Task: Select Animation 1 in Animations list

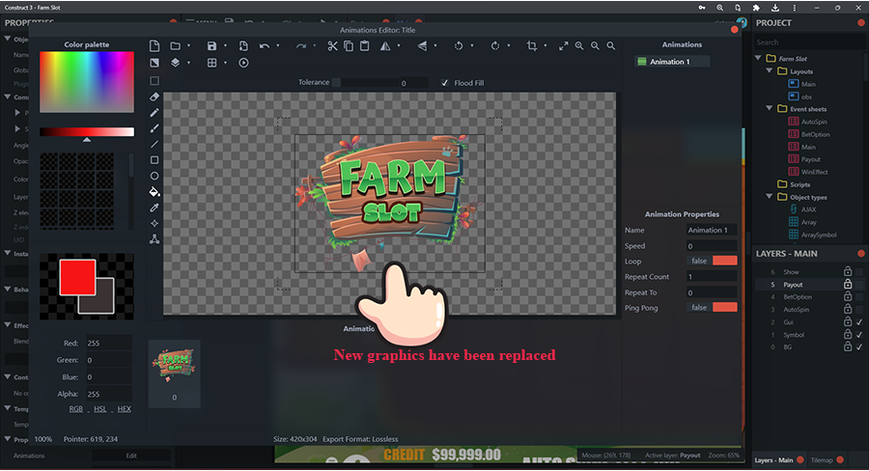Action: coord(672,62)
